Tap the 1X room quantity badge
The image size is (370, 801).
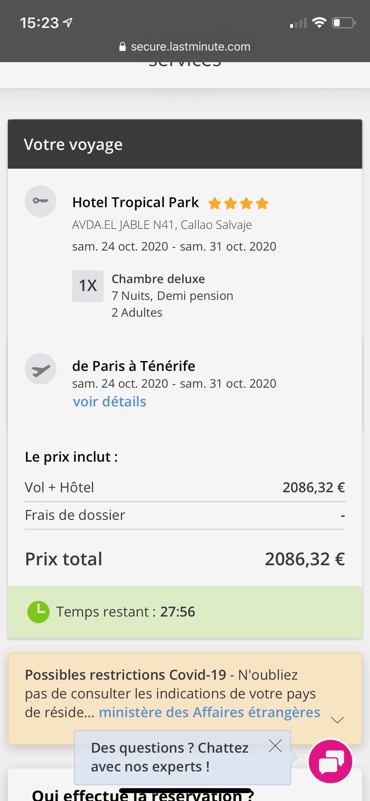(88, 286)
